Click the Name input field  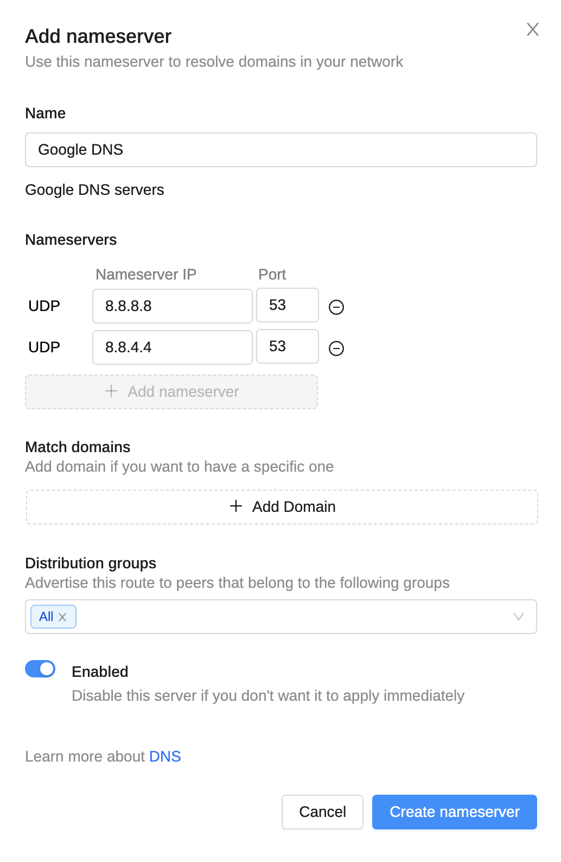tap(280, 150)
